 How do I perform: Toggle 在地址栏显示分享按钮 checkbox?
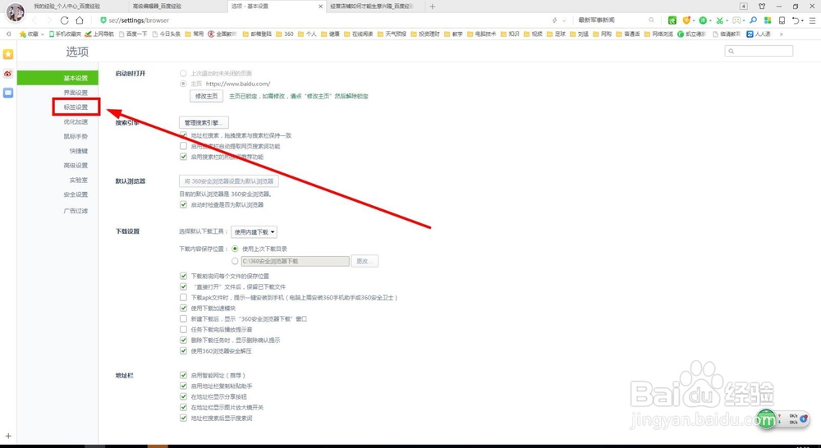click(x=183, y=396)
